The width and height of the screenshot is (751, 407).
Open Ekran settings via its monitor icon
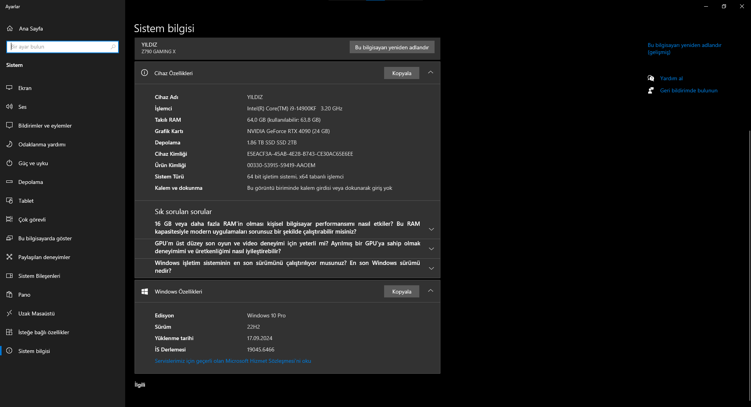pyautogui.click(x=9, y=88)
